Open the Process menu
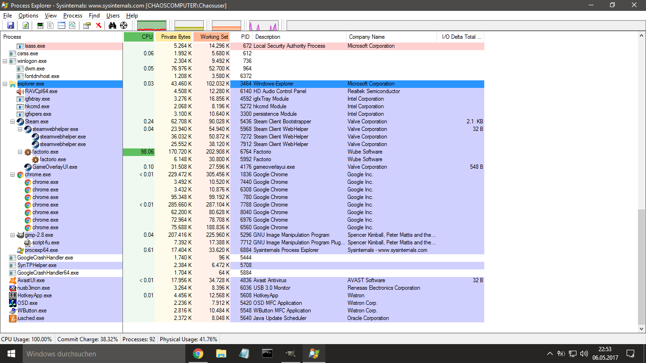 (73, 16)
